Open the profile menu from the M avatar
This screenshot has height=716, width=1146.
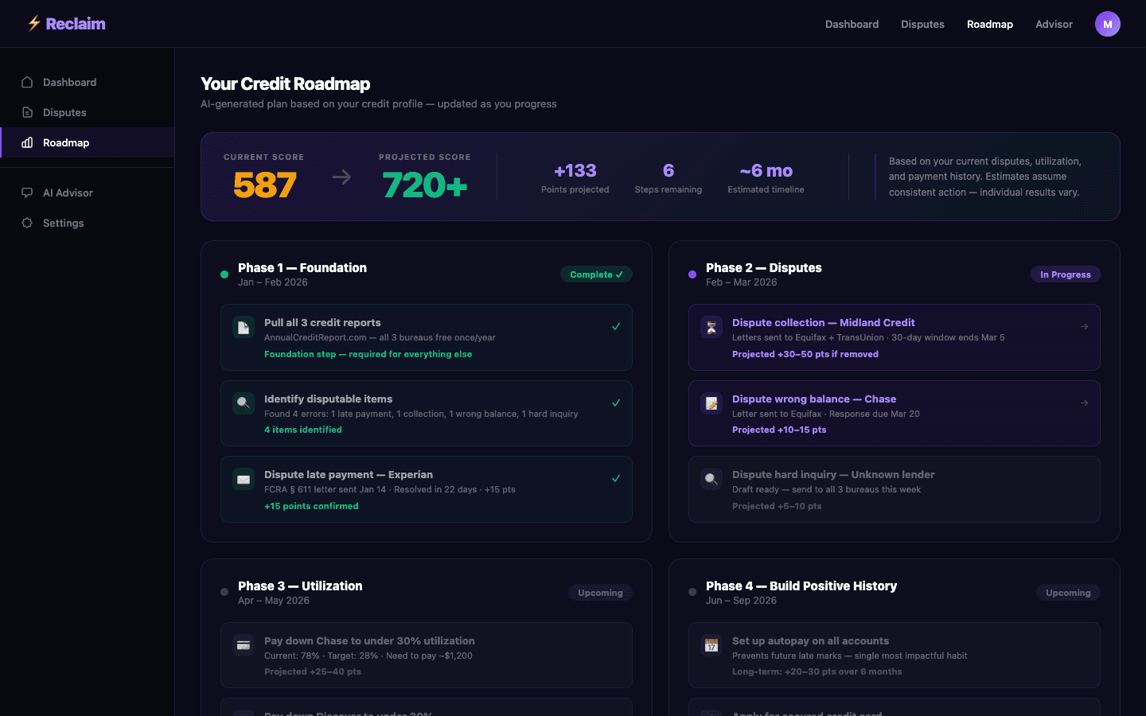point(1108,24)
